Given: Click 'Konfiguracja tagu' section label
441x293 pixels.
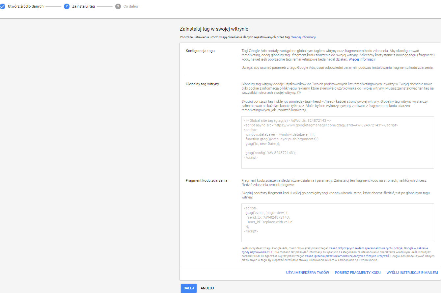Looking at the screenshot, I should coord(200,51).
